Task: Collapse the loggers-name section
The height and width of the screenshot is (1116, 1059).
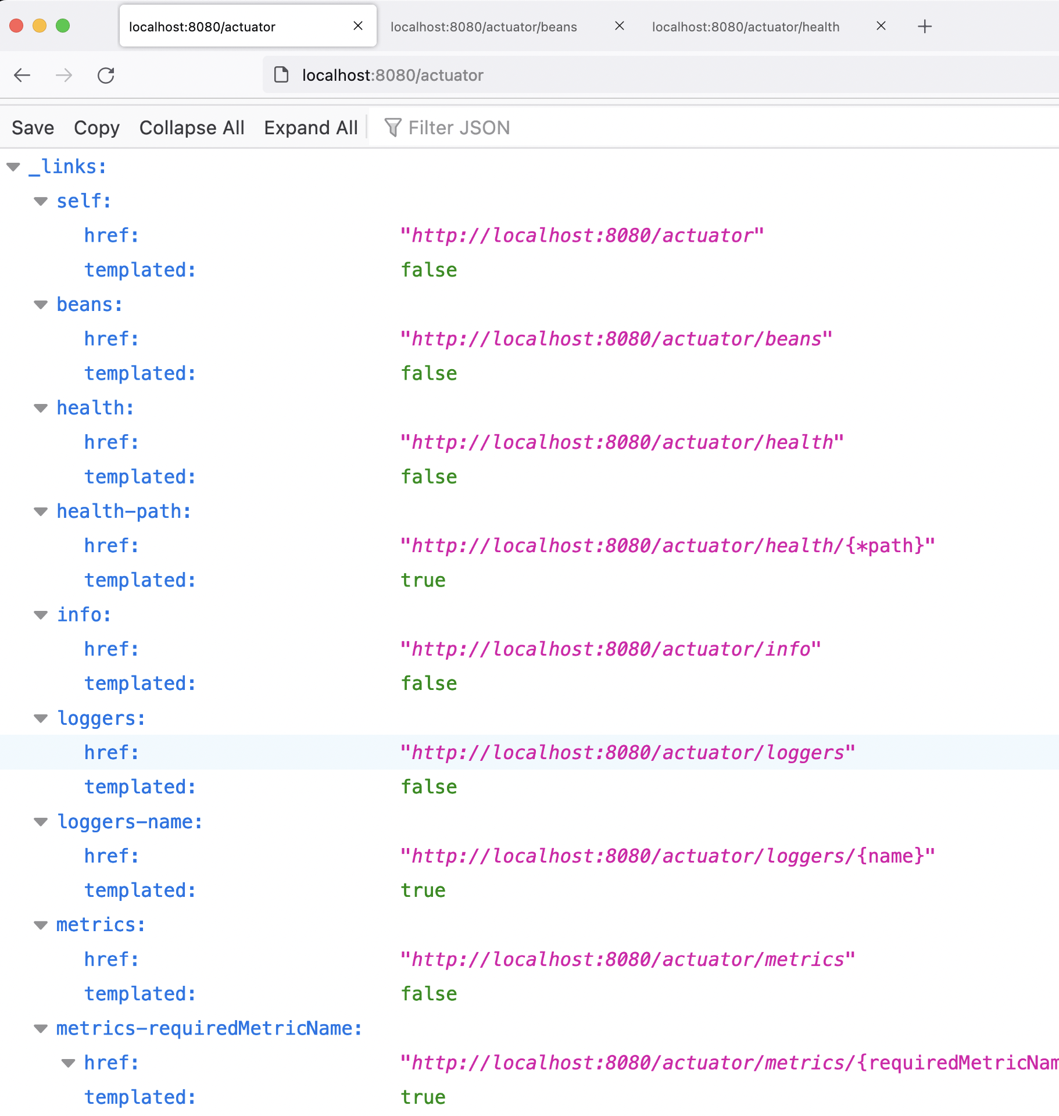Action: [x=40, y=822]
